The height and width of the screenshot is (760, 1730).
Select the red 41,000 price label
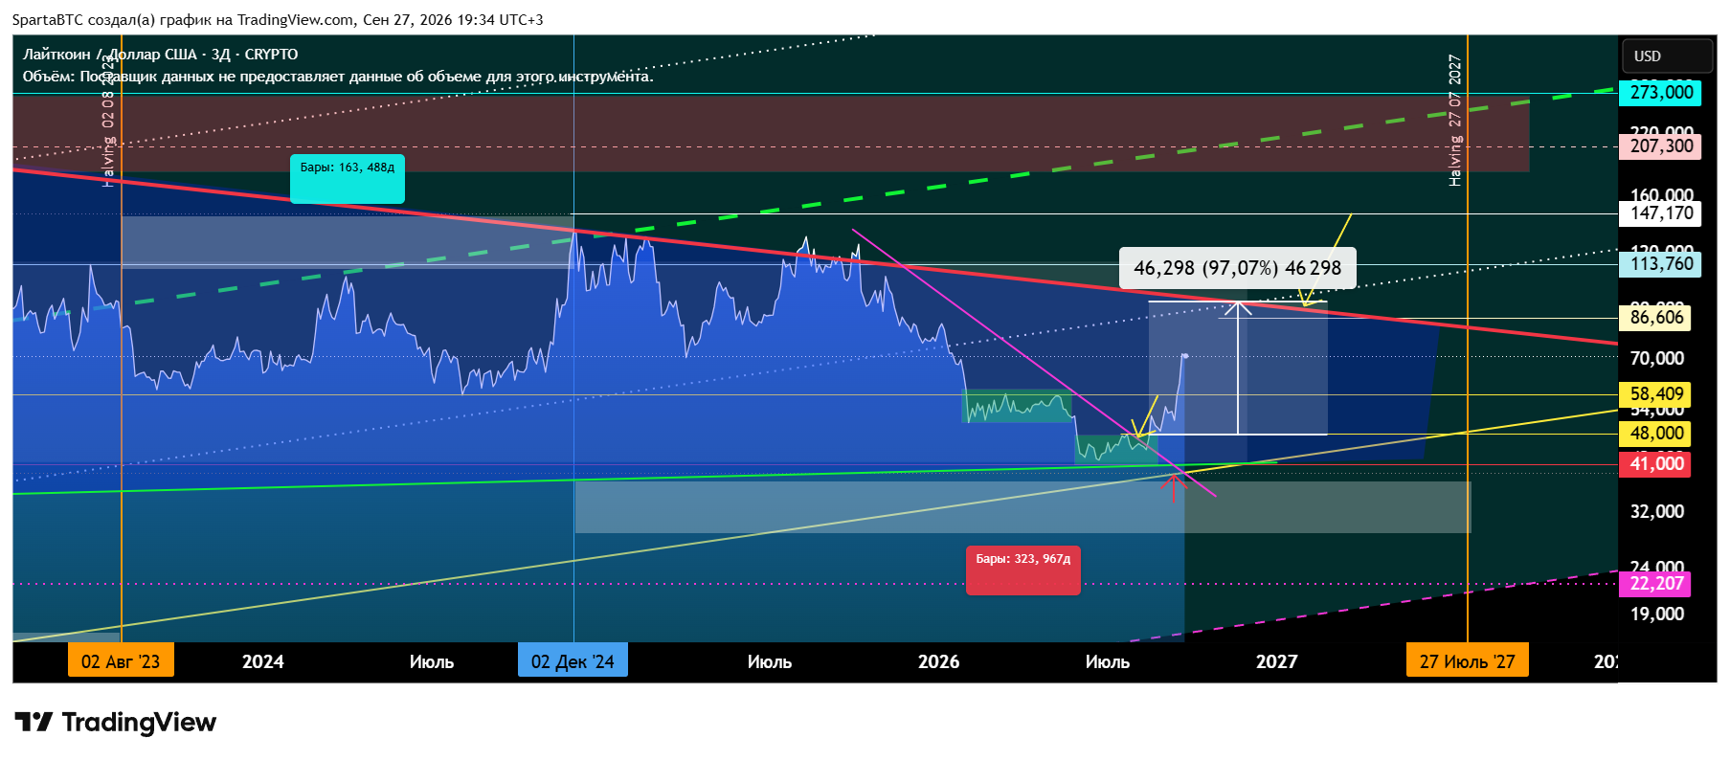coord(1654,464)
